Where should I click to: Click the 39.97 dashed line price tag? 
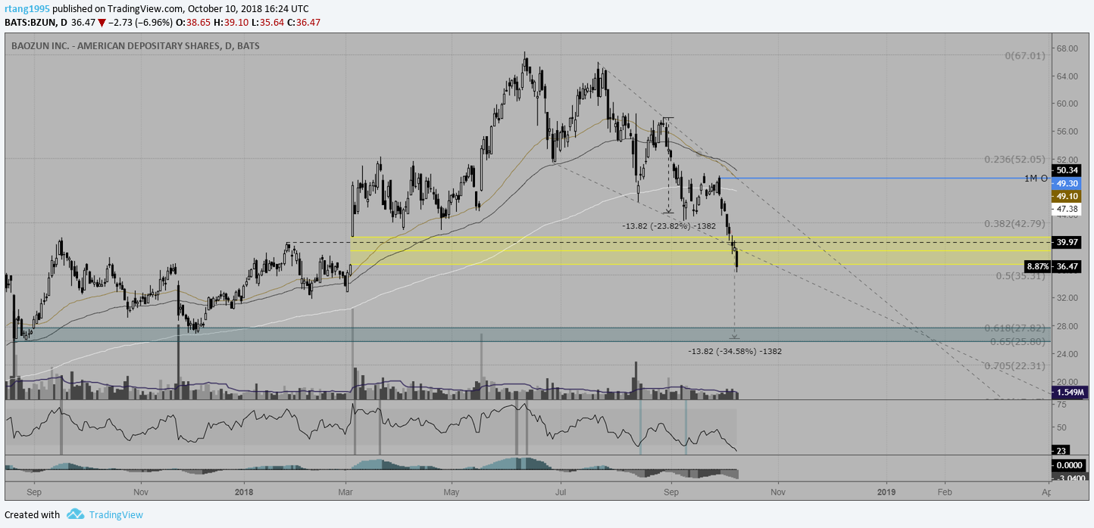[x=1067, y=242]
